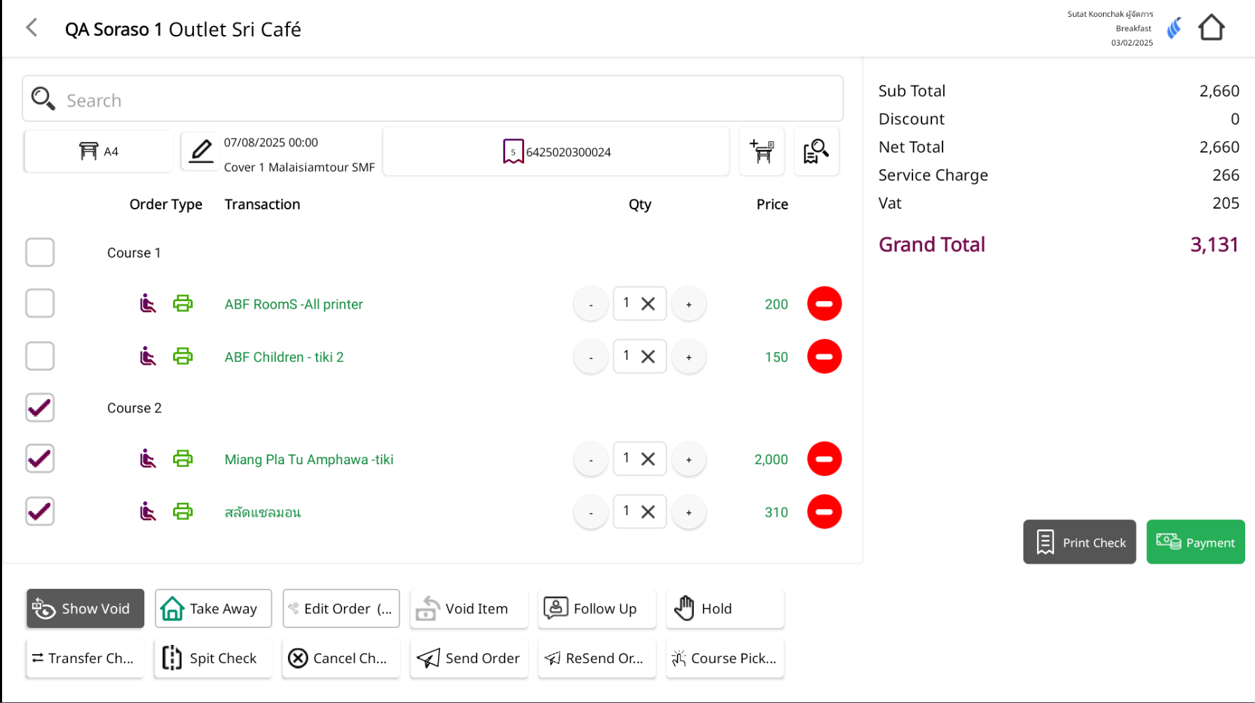
Task: Go to home screen via house icon
Action: [x=1211, y=29]
